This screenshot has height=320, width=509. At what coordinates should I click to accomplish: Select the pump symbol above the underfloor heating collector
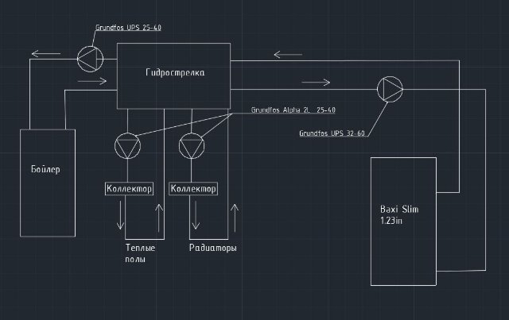(126, 147)
